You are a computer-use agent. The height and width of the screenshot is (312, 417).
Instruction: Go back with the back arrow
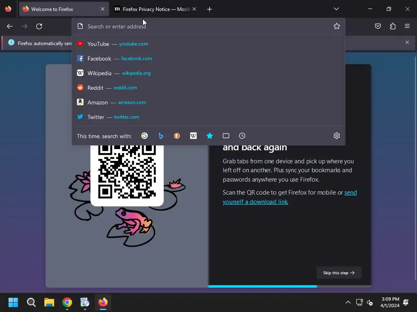(10, 26)
